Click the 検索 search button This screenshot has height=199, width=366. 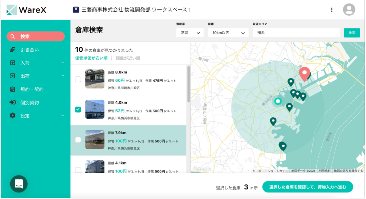[x=352, y=33]
